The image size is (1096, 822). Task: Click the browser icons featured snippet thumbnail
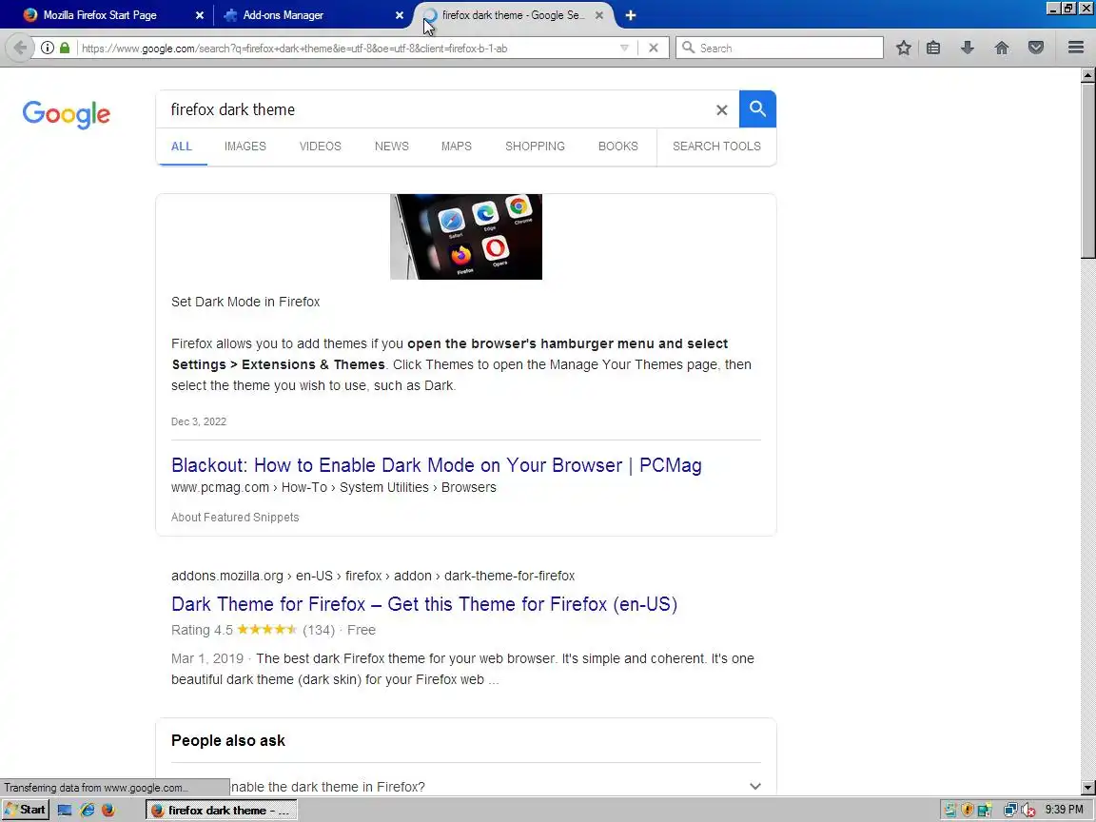click(x=466, y=237)
